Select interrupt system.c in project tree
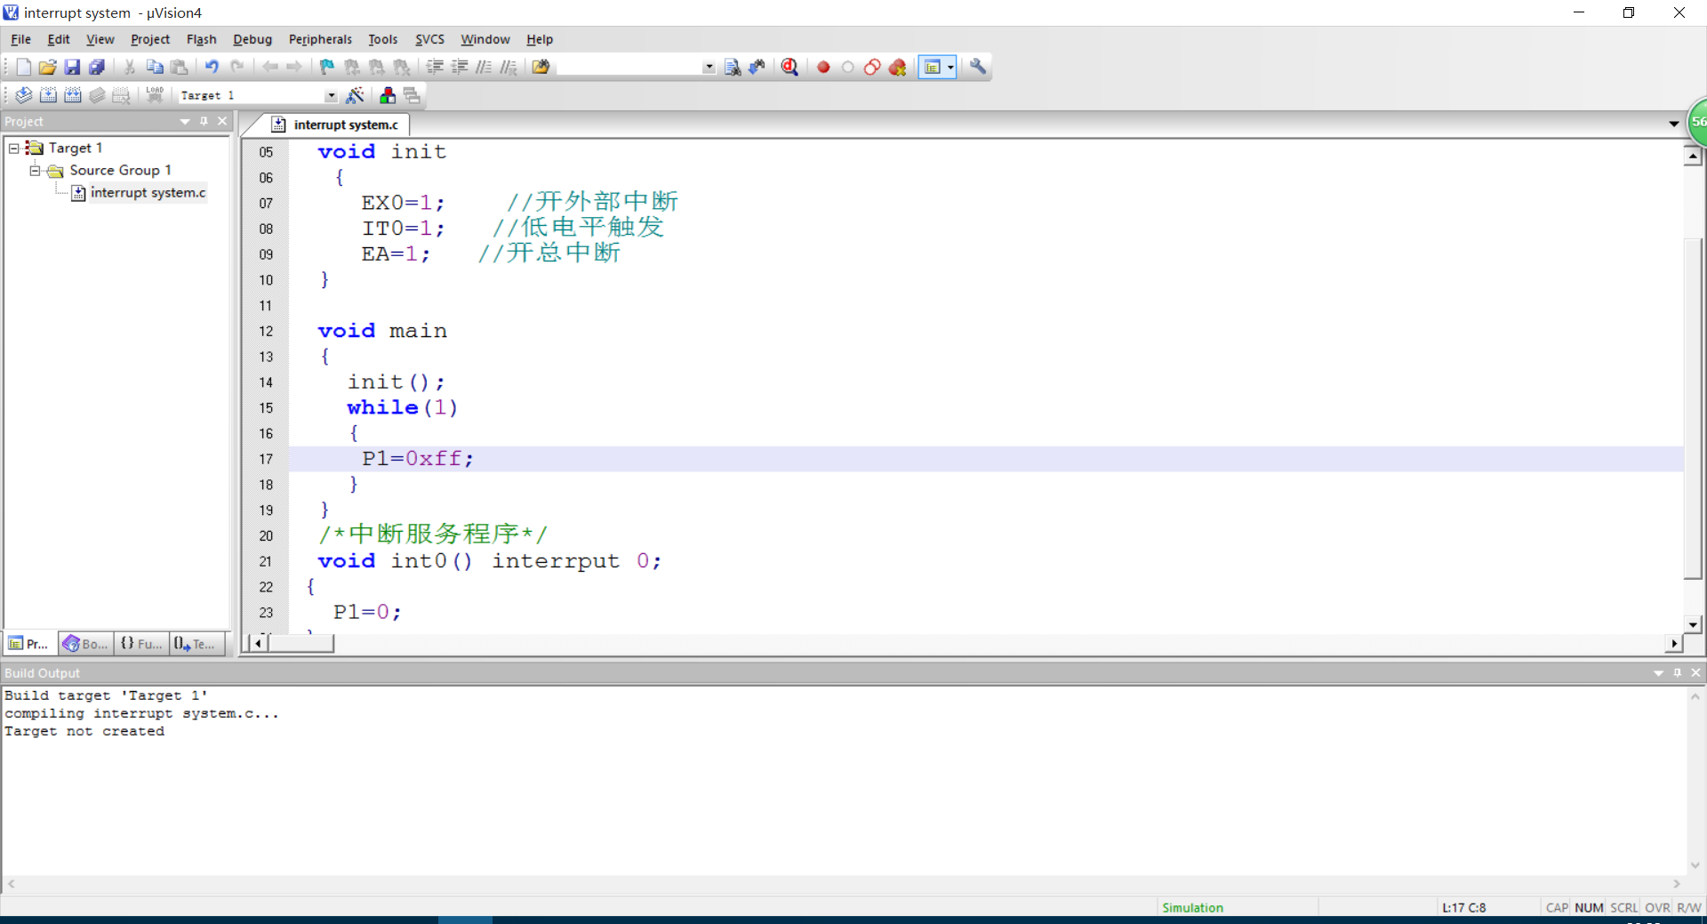Screen dimensions: 1707x924 click(148, 193)
